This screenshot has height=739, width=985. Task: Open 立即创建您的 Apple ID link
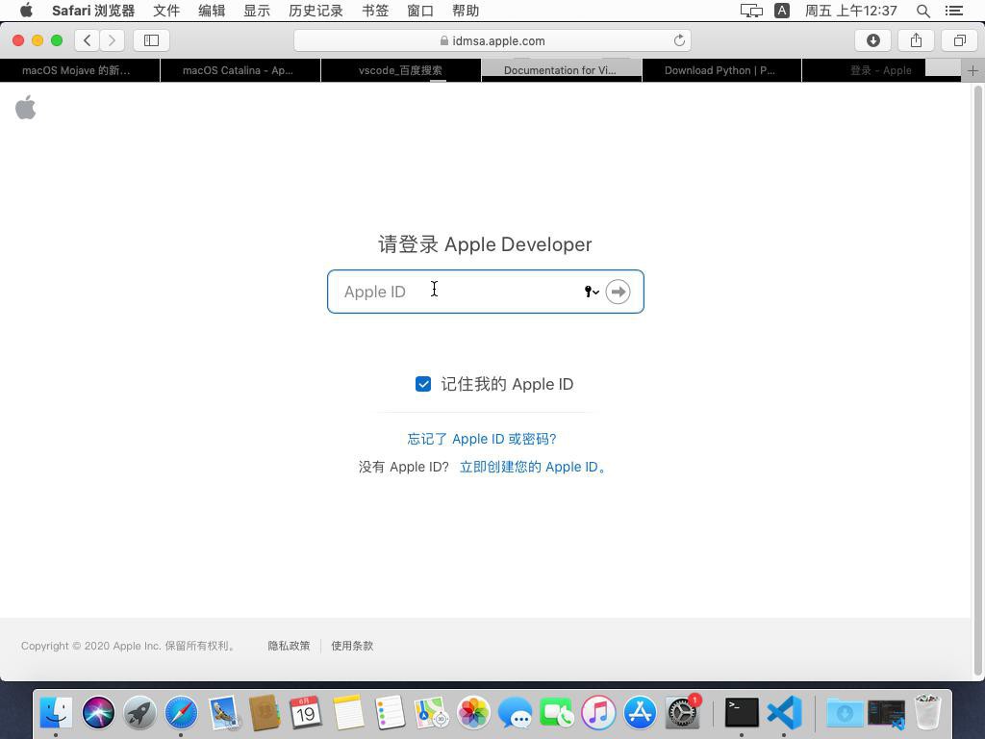click(x=533, y=467)
